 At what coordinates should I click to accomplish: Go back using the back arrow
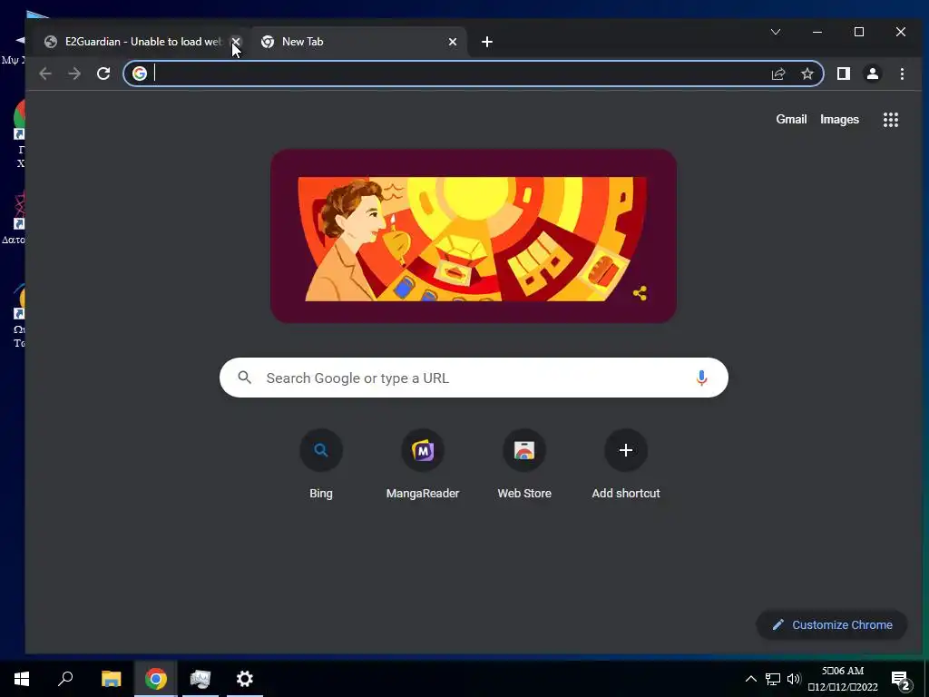pyautogui.click(x=45, y=74)
